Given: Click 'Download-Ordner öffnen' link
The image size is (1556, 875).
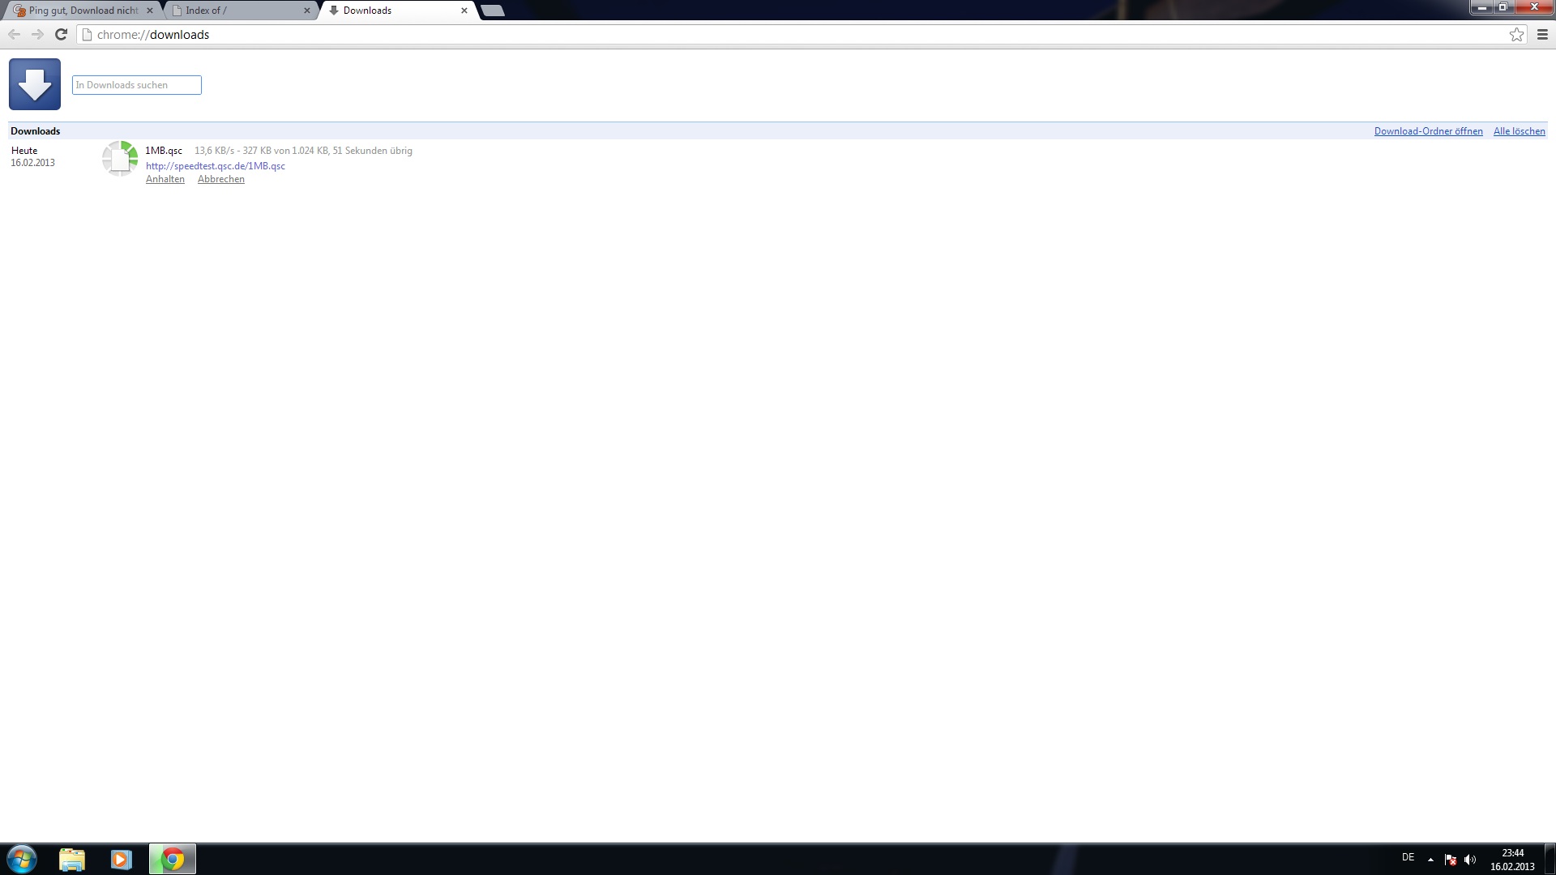Looking at the screenshot, I should tap(1428, 131).
